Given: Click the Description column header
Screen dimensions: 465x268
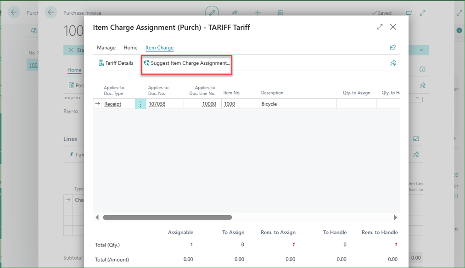Looking at the screenshot, I should tap(272, 93).
